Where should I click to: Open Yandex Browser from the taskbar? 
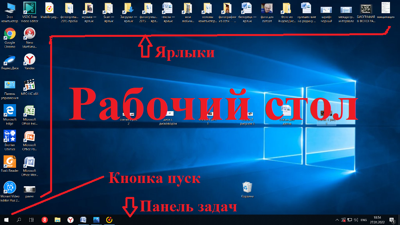[71, 220]
